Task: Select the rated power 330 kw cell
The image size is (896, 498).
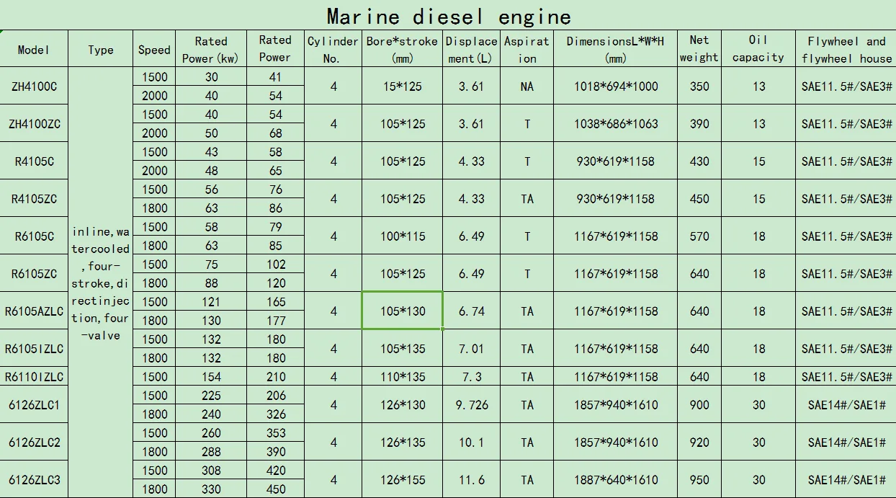Action: point(211,489)
